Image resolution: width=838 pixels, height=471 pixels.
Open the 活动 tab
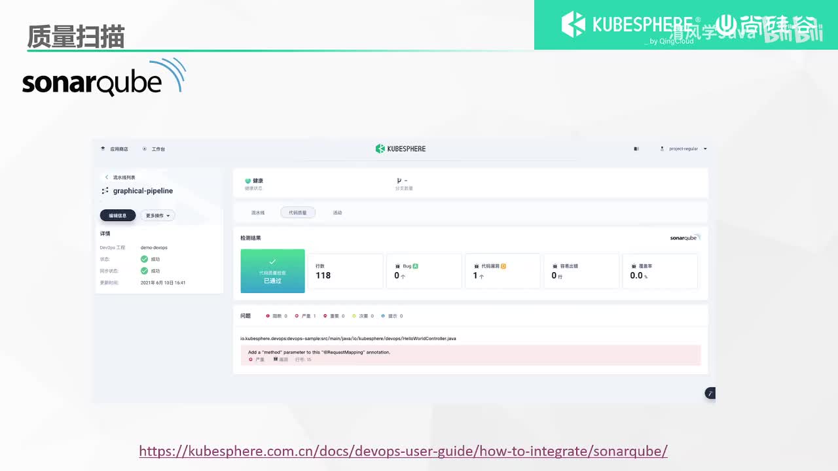click(337, 213)
